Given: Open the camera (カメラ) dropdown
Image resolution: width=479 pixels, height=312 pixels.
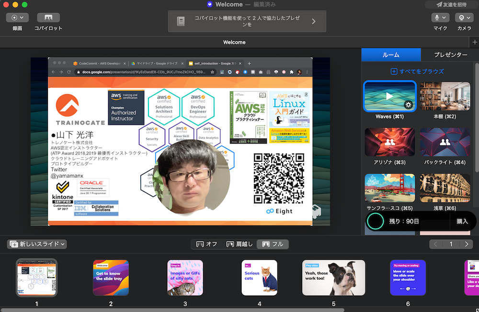Looking at the screenshot, I should (x=464, y=18).
